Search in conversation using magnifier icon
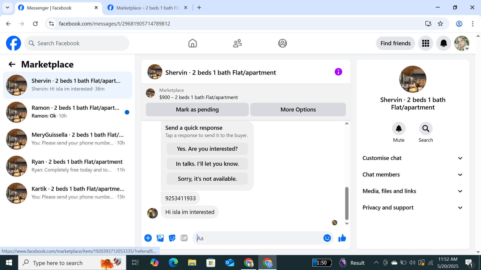 point(426,128)
